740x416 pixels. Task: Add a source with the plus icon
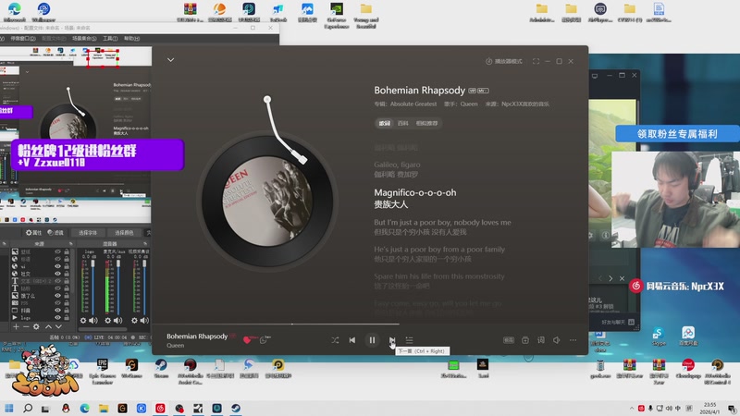click(x=16, y=326)
